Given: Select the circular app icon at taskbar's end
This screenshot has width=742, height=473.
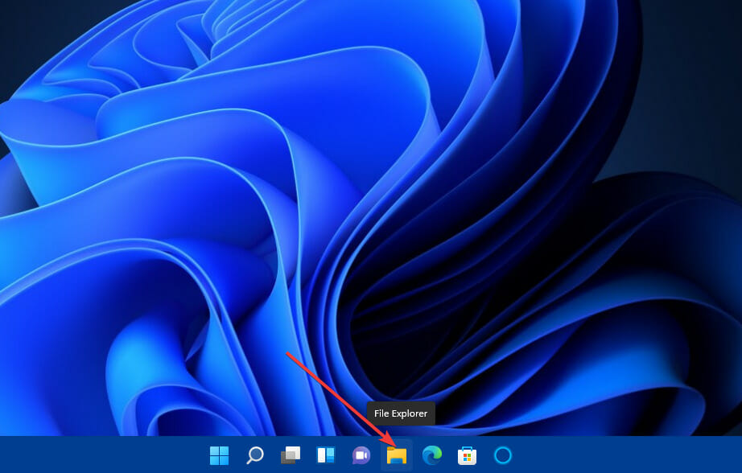Looking at the screenshot, I should (503, 455).
